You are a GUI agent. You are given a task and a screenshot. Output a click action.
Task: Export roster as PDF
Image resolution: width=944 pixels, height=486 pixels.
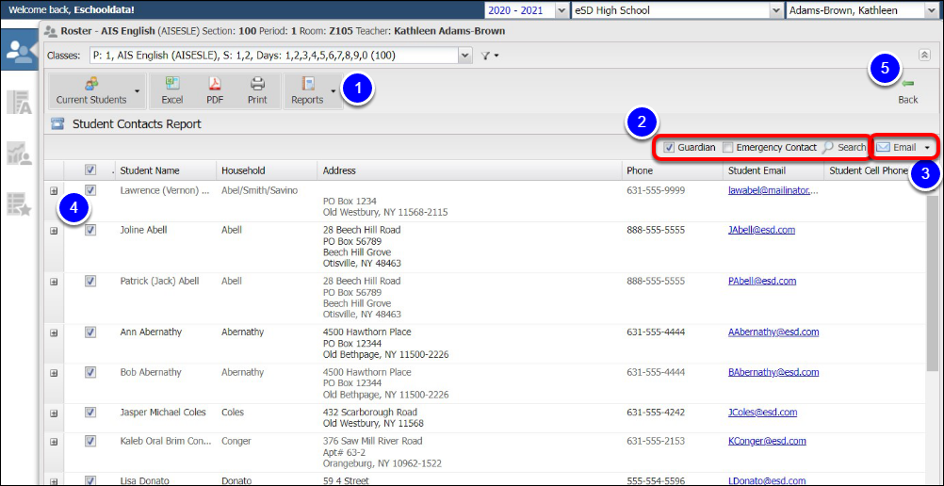[x=215, y=91]
